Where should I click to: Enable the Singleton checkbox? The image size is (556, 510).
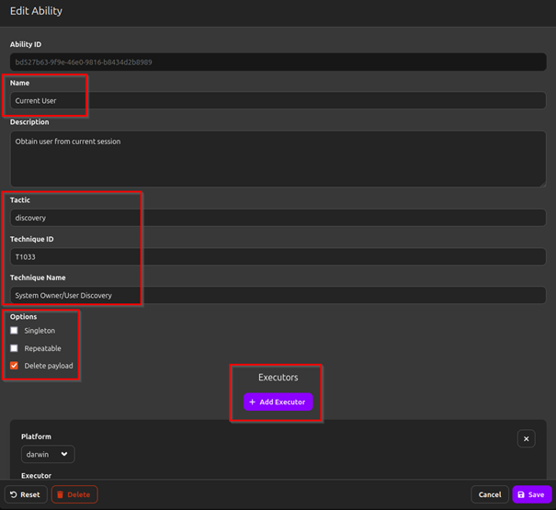pos(14,331)
